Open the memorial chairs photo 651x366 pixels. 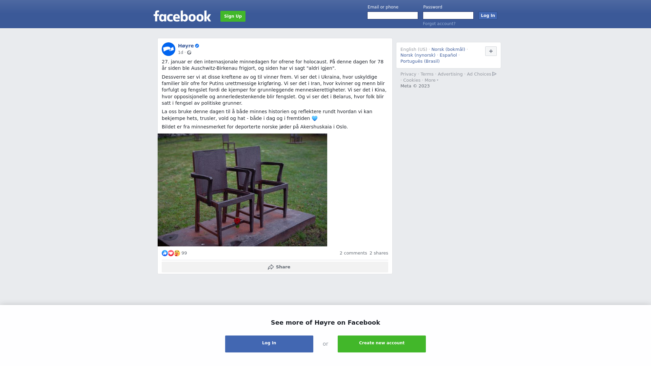click(242, 190)
